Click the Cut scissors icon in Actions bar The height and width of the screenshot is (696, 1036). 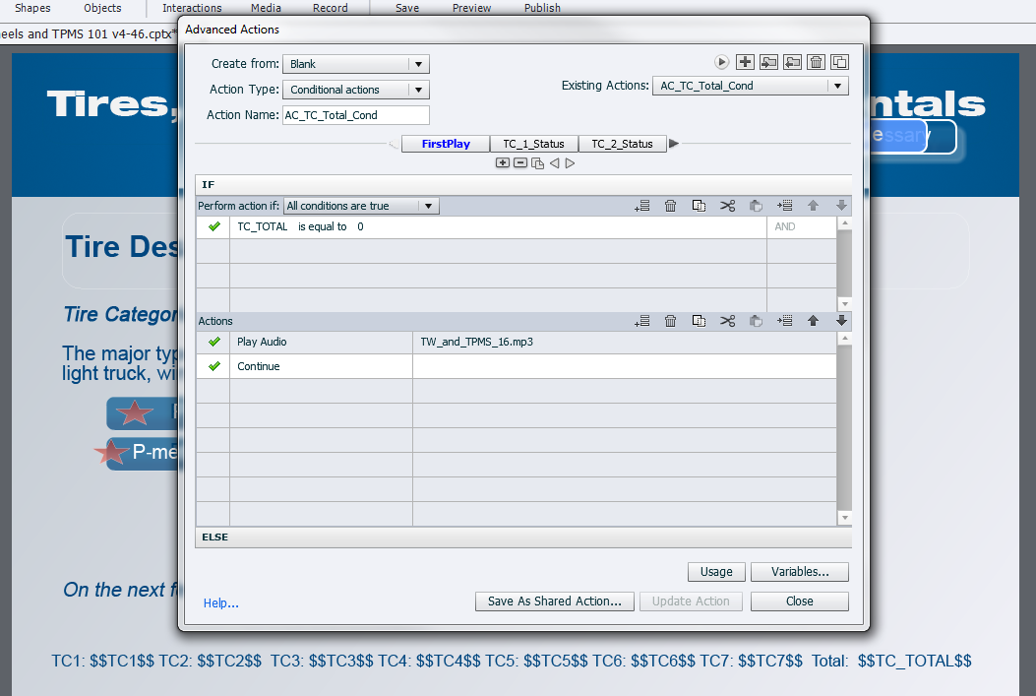click(727, 321)
